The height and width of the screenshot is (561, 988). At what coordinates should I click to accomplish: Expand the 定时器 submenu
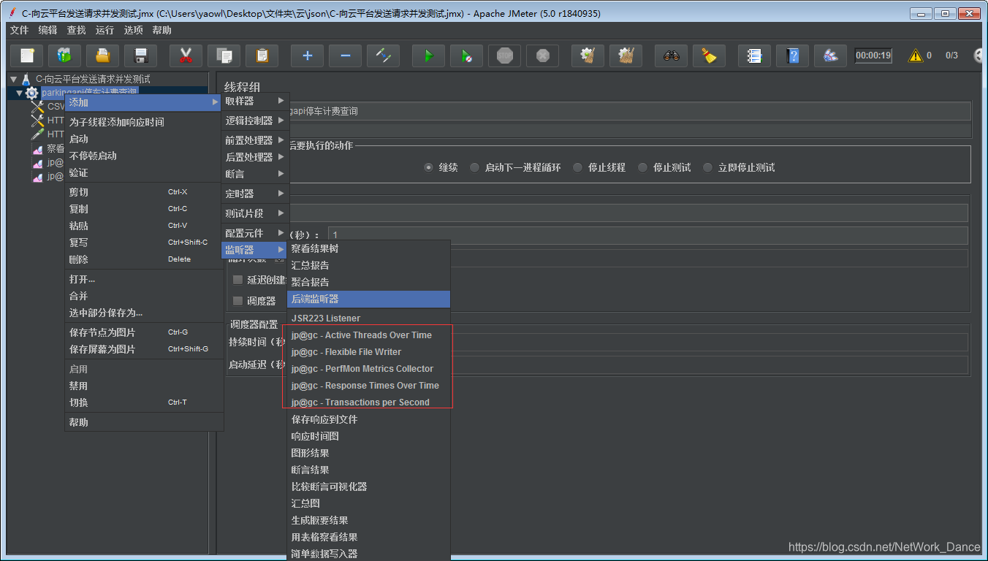255,194
